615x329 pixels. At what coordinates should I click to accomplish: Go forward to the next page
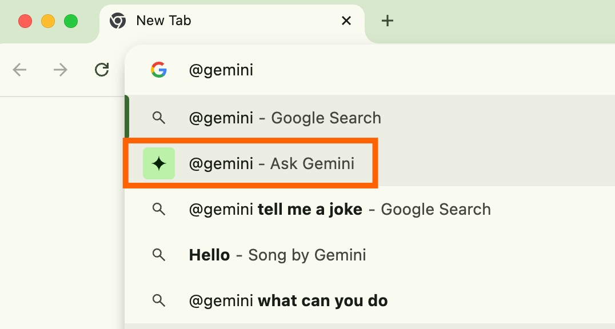(60, 70)
